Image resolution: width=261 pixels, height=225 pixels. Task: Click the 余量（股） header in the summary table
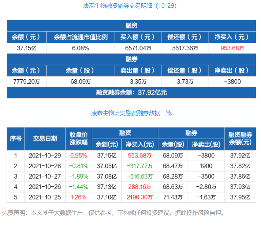point(81,70)
